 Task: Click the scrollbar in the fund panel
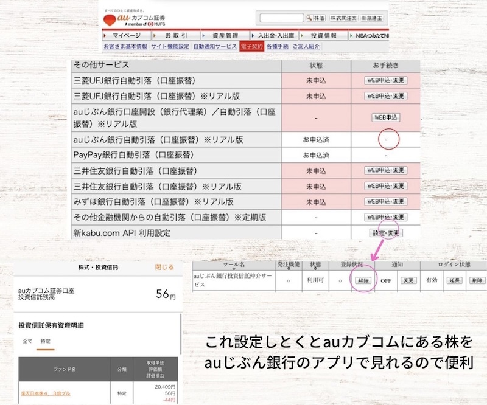[181, 334]
